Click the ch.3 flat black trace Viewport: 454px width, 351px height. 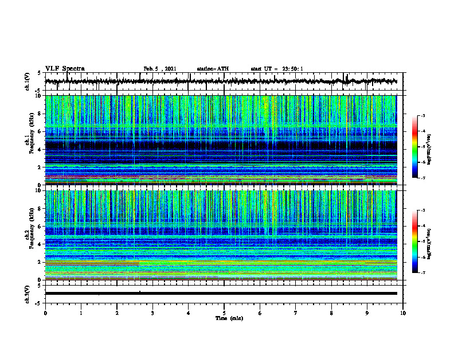click(x=221, y=294)
